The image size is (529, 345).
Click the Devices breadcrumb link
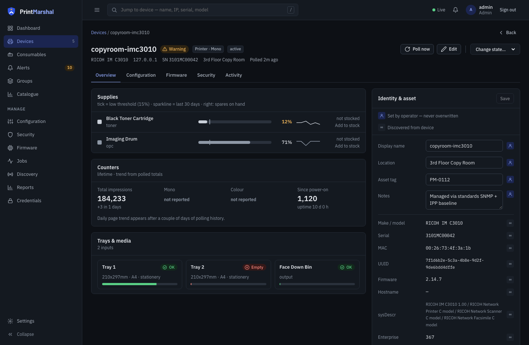(99, 33)
